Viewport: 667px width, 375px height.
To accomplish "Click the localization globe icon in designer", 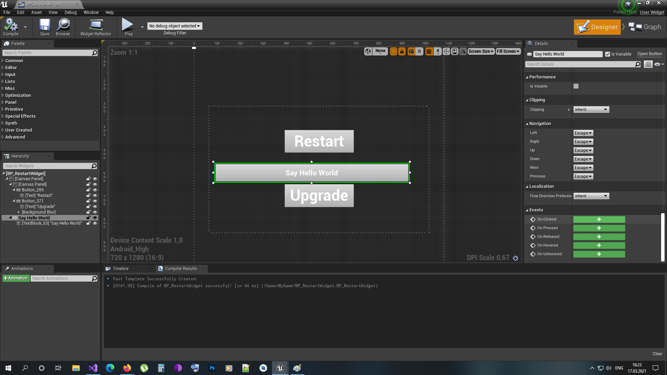I will pos(368,51).
